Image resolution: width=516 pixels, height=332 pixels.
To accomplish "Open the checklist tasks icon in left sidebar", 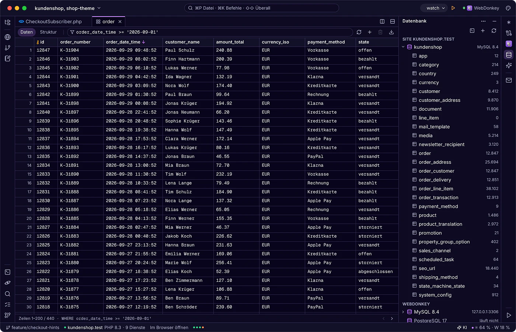I will pos(7,304).
